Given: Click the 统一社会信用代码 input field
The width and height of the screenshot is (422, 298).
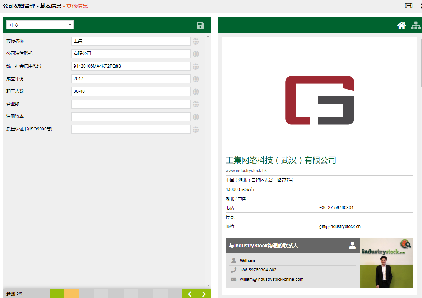Looking at the screenshot, I should (x=131, y=66).
